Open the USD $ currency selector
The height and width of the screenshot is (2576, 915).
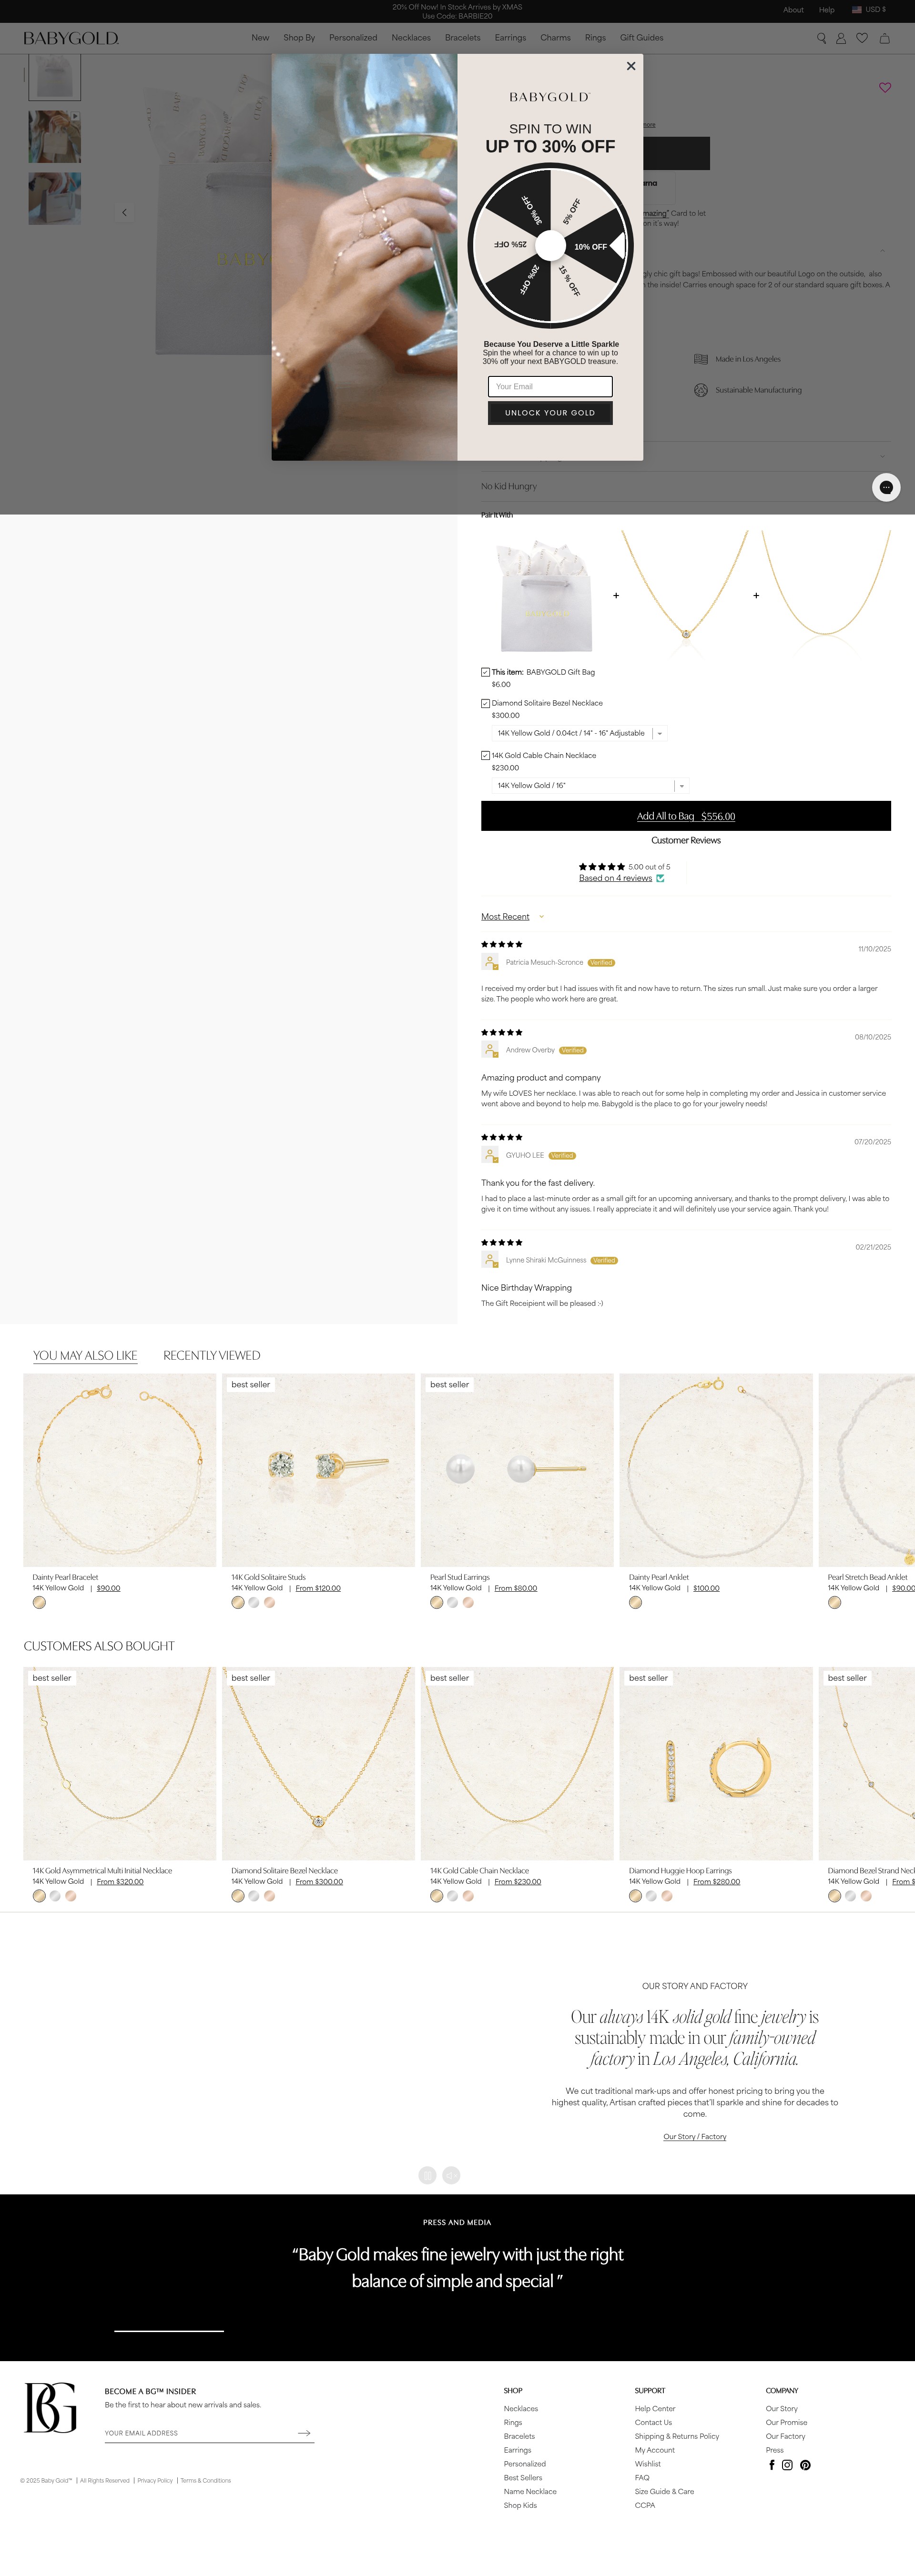[868, 9]
